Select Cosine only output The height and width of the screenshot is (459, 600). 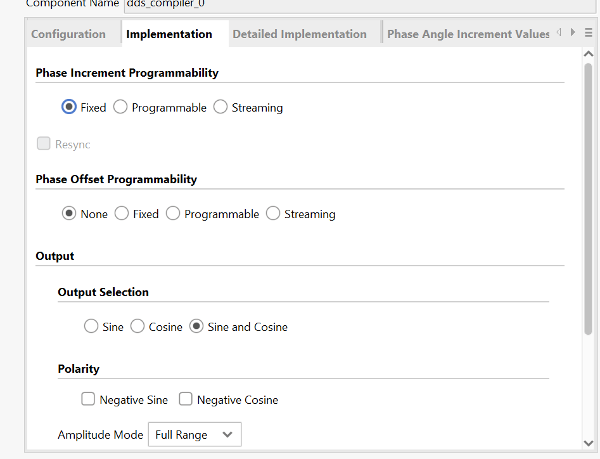(137, 327)
